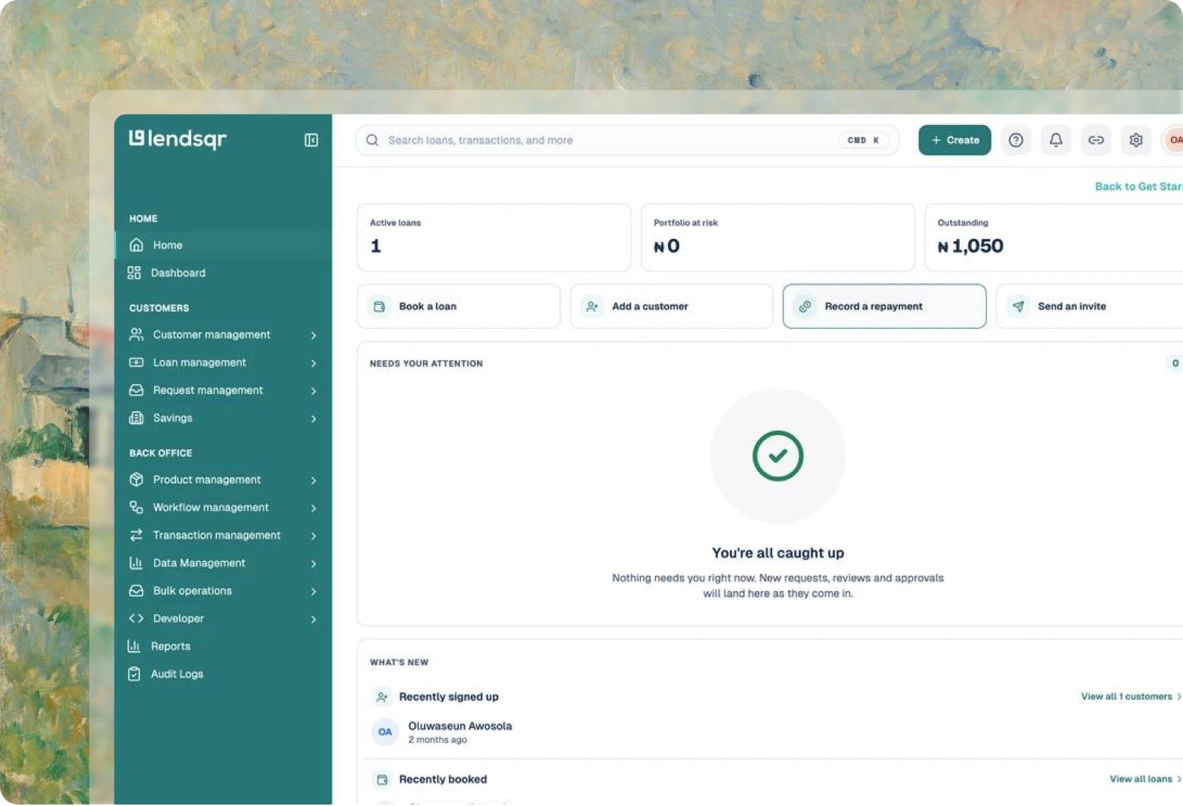Expand Data Management chevron
Image resolution: width=1183 pixels, height=806 pixels.
pyautogui.click(x=314, y=563)
